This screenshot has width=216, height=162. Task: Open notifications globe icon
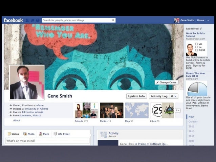coord(38,20)
